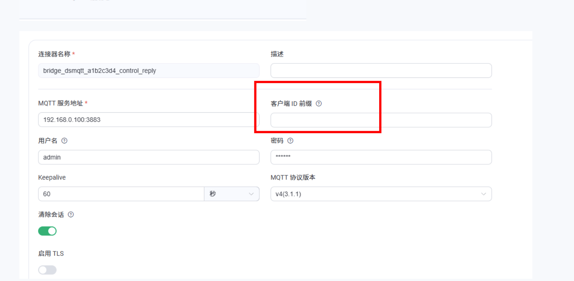Enable the 启用 TLS toggle switch

click(x=47, y=270)
